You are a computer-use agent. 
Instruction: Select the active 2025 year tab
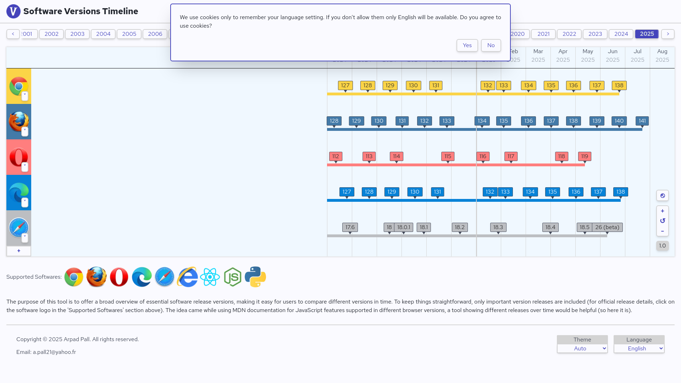(x=647, y=34)
